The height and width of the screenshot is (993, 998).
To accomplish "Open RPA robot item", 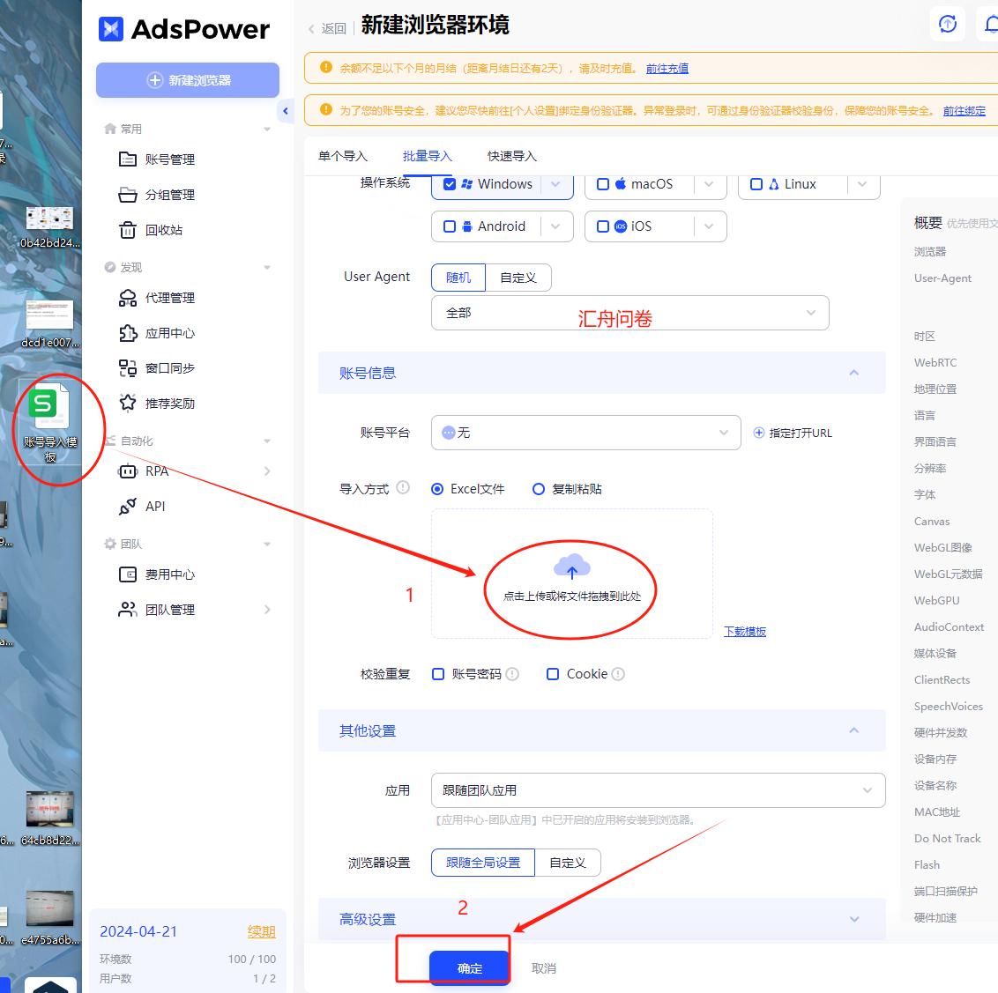I will click(144, 471).
